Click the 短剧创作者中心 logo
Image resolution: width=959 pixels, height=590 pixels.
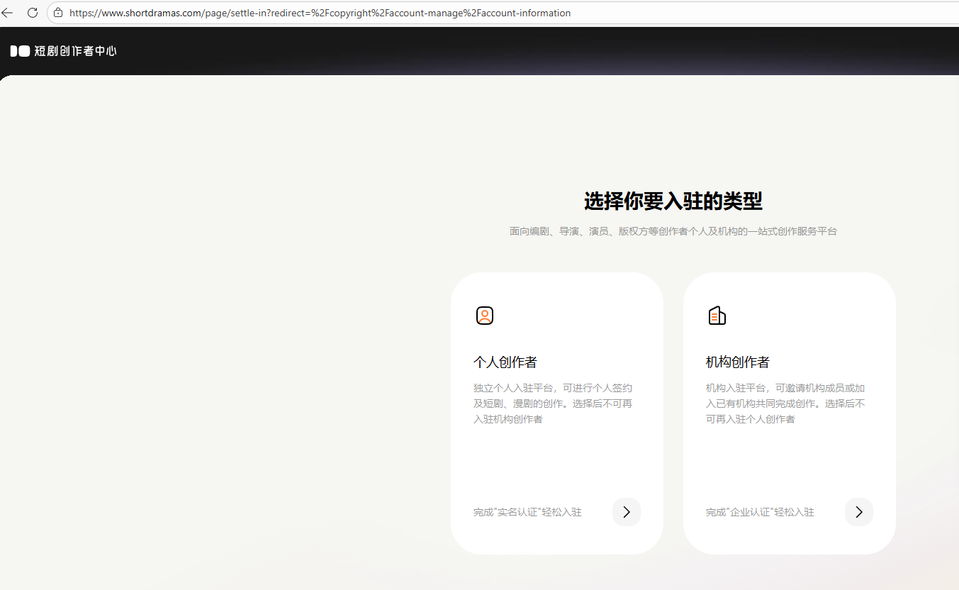click(x=63, y=51)
